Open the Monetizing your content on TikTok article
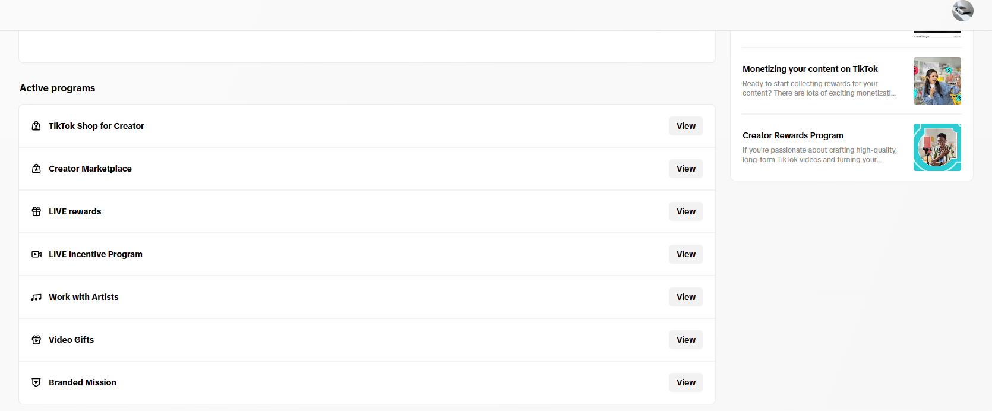Screen dimensions: 992x411 pos(810,69)
